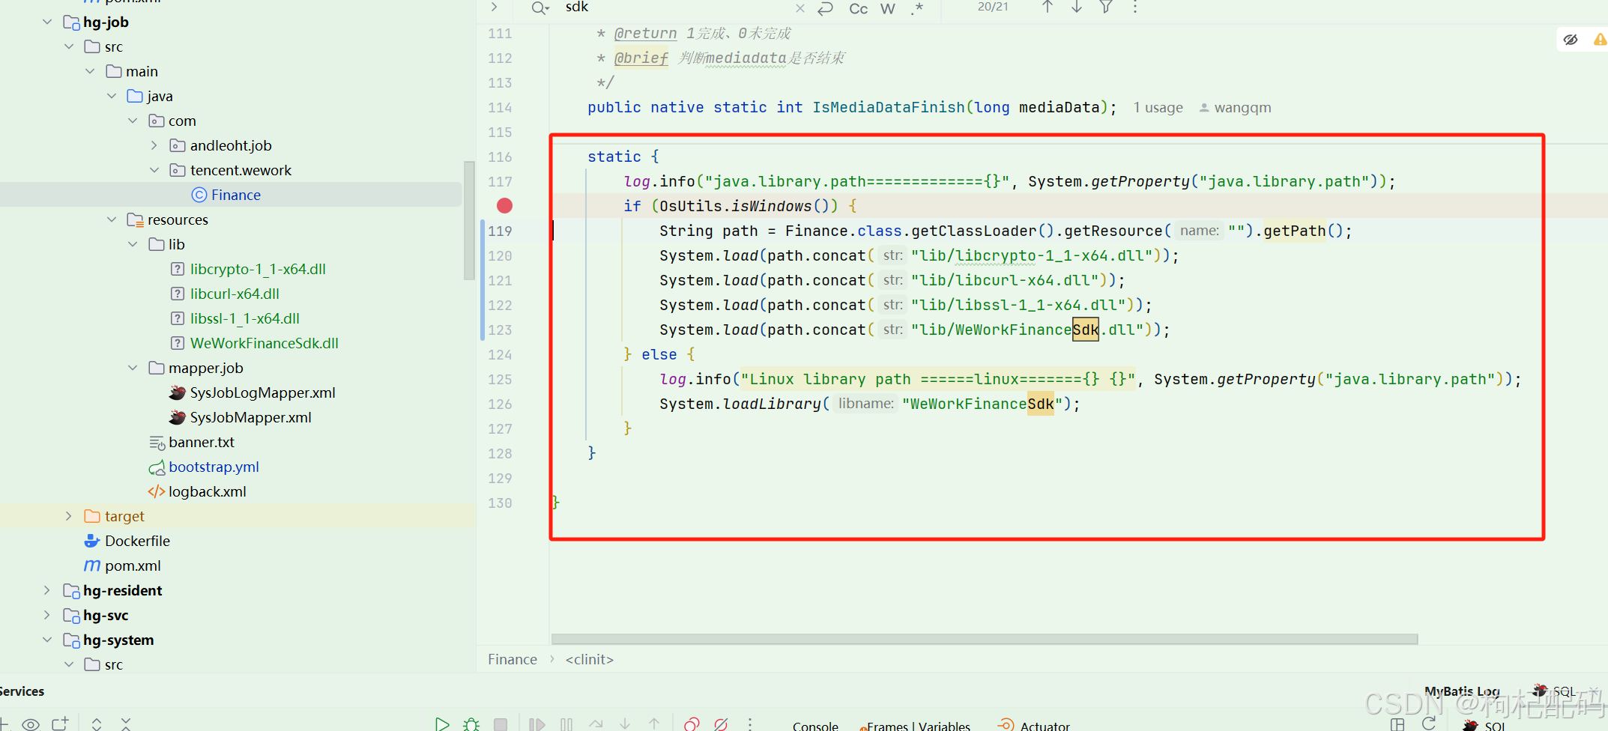Image resolution: width=1608 pixels, height=731 pixels.
Task: Collapse the tencent.wework package
Action: 154,170
